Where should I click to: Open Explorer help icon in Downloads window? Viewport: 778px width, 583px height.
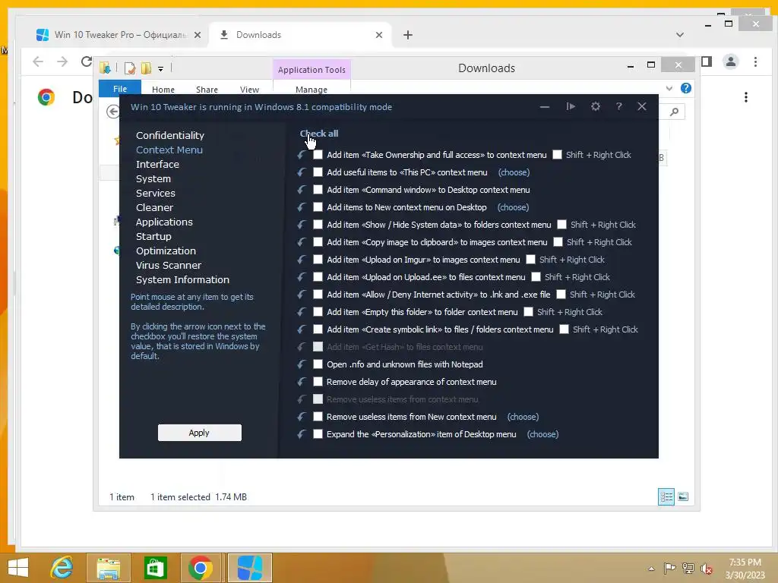[x=686, y=88]
